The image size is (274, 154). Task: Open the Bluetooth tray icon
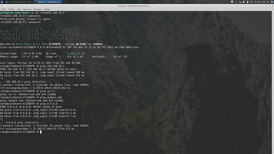point(236,2)
